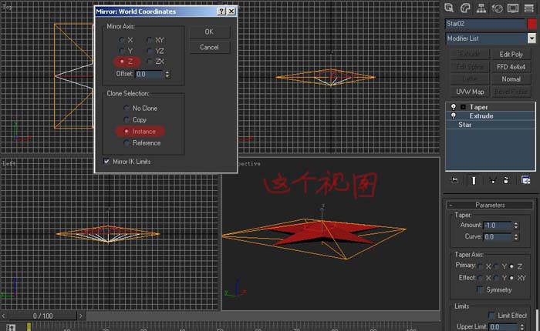Click the Taper Amount field
This screenshot has width=540, height=331.
click(498, 225)
